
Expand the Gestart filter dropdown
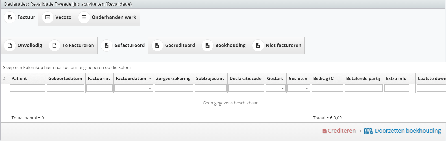(x=282, y=88)
